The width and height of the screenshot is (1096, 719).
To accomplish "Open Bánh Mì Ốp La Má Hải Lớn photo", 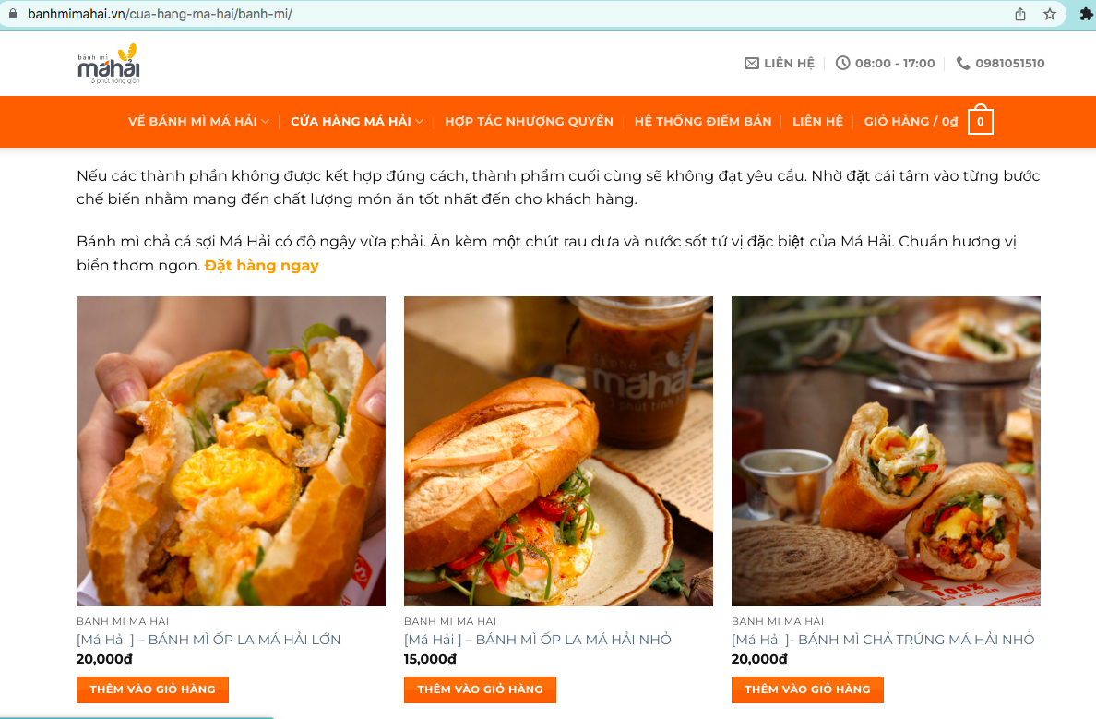I will [x=231, y=451].
